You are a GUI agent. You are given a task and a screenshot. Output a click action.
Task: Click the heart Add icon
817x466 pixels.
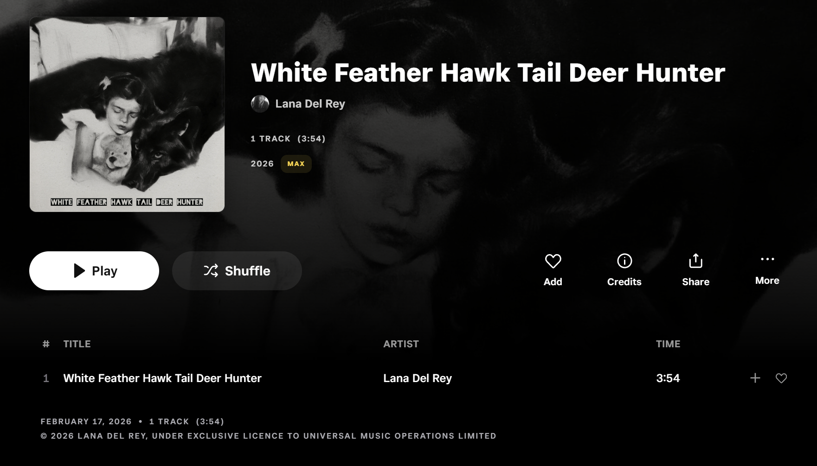(553, 261)
